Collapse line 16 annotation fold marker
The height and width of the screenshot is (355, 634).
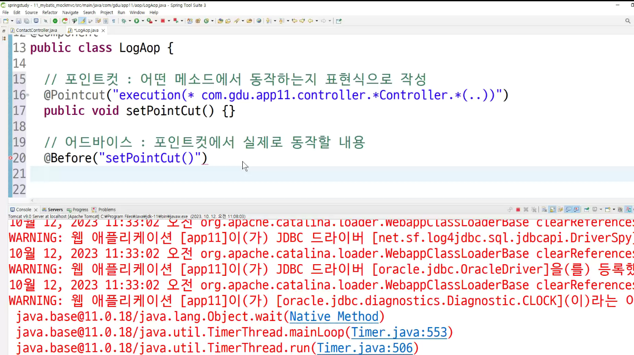click(28, 95)
